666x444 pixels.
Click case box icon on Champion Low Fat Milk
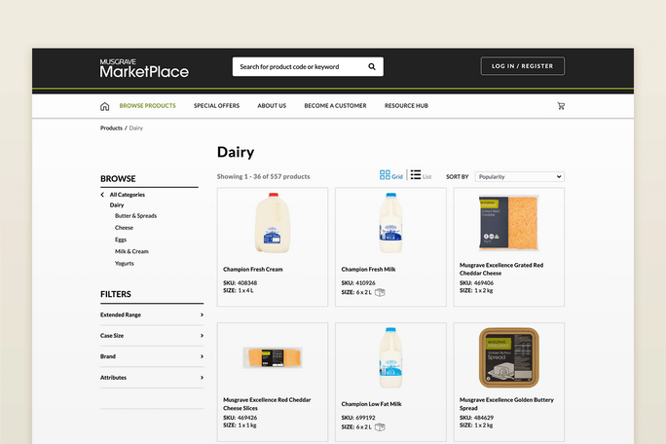click(x=380, y=426)
